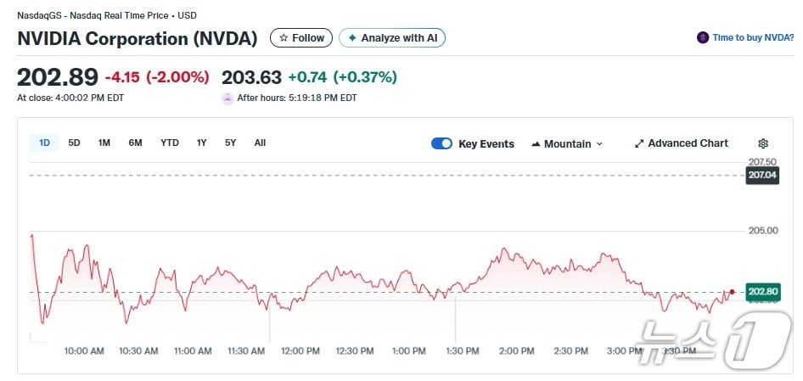The image size is (803, 381).
Task: Click the Advanced Chart button
Action: tap(688, 143)
